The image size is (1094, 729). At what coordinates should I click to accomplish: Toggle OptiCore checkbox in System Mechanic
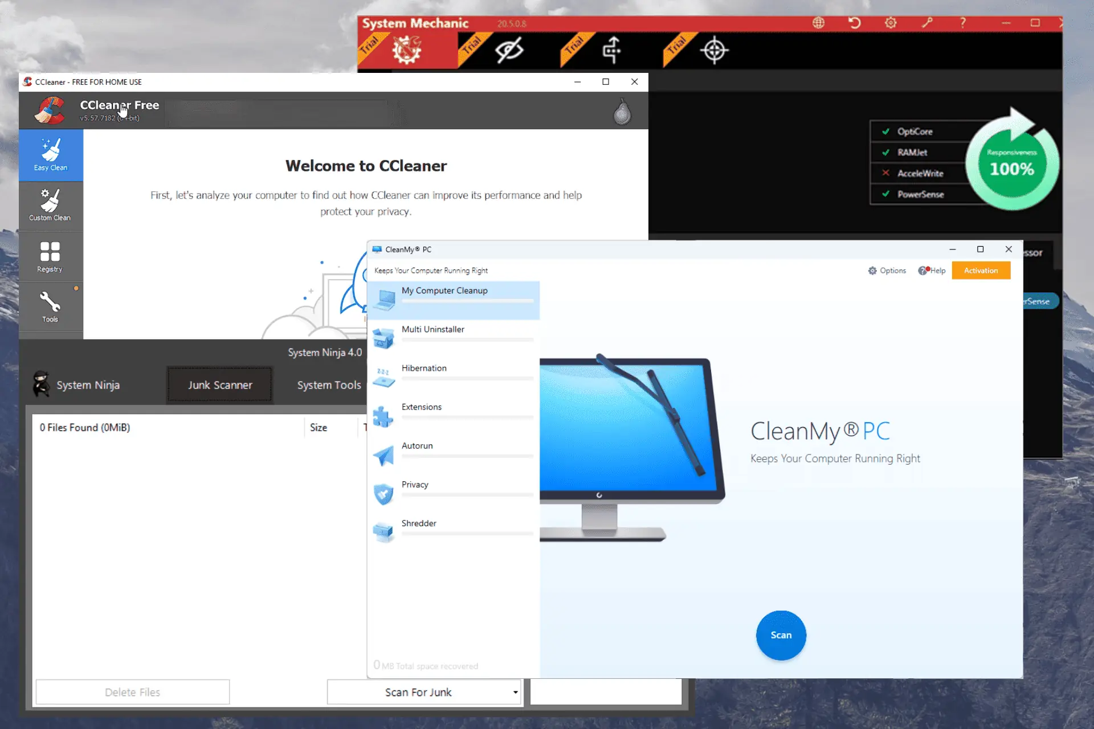pyautogui.click(x=885, y=131)
